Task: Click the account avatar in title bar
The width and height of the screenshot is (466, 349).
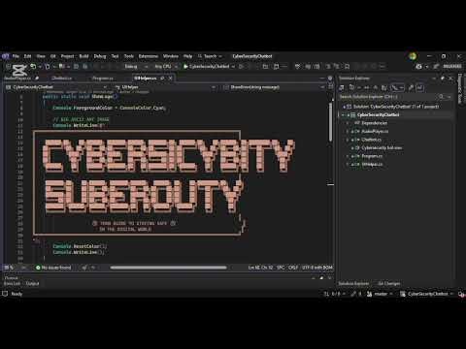Action: [413, 56]
